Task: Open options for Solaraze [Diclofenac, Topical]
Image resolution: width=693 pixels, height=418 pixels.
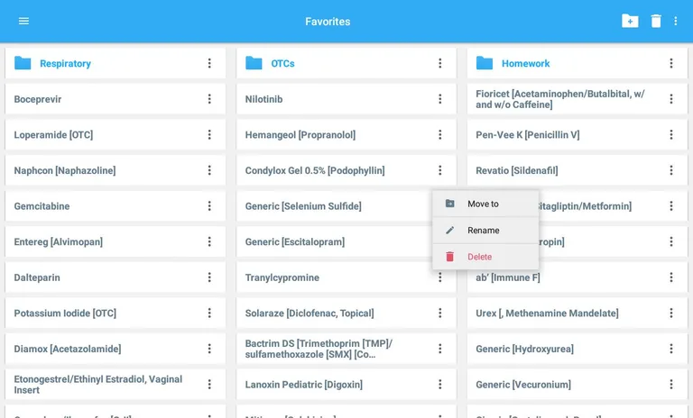Action: tap(440, 313)
